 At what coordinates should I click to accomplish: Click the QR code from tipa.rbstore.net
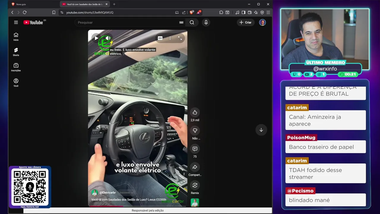point(30,187)
